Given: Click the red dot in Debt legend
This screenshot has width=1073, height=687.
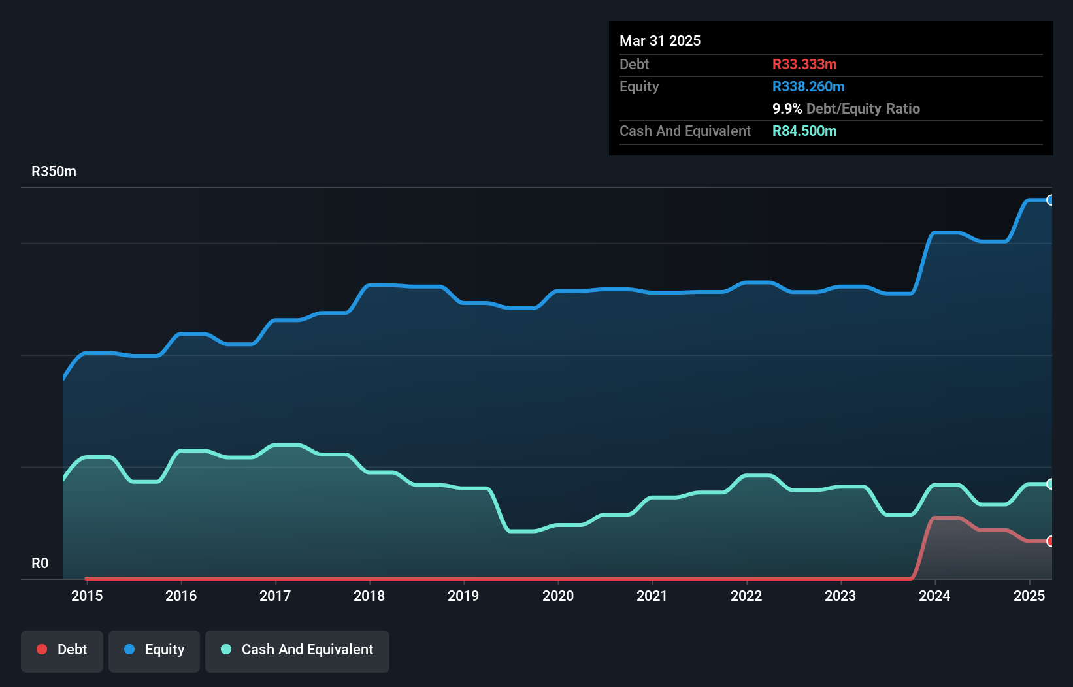Looking at the screenshot, I should coord(42,649).
